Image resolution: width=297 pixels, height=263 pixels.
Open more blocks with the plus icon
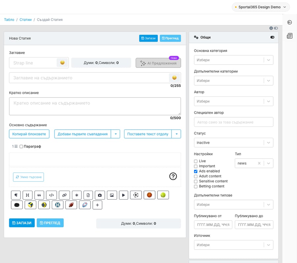97,205
